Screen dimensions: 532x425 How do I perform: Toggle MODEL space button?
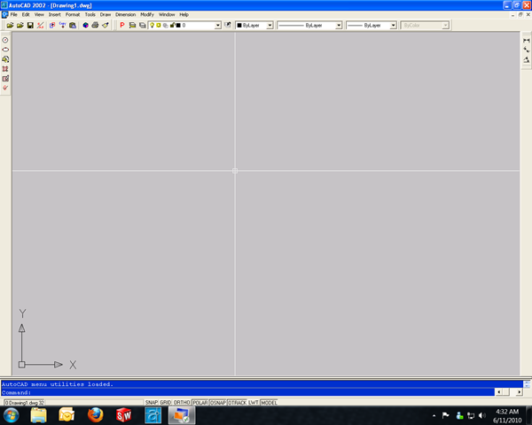(x=269, y=403)
